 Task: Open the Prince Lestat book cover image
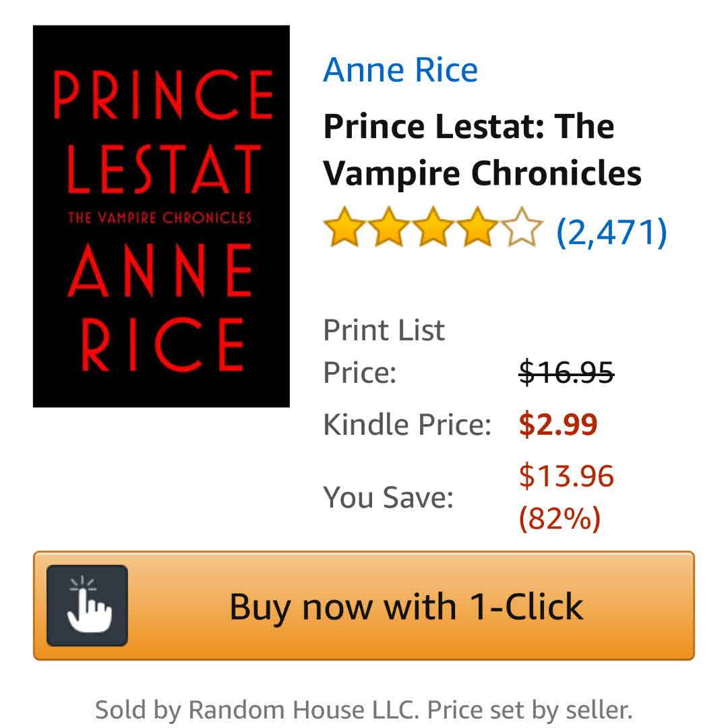[161, 216]
